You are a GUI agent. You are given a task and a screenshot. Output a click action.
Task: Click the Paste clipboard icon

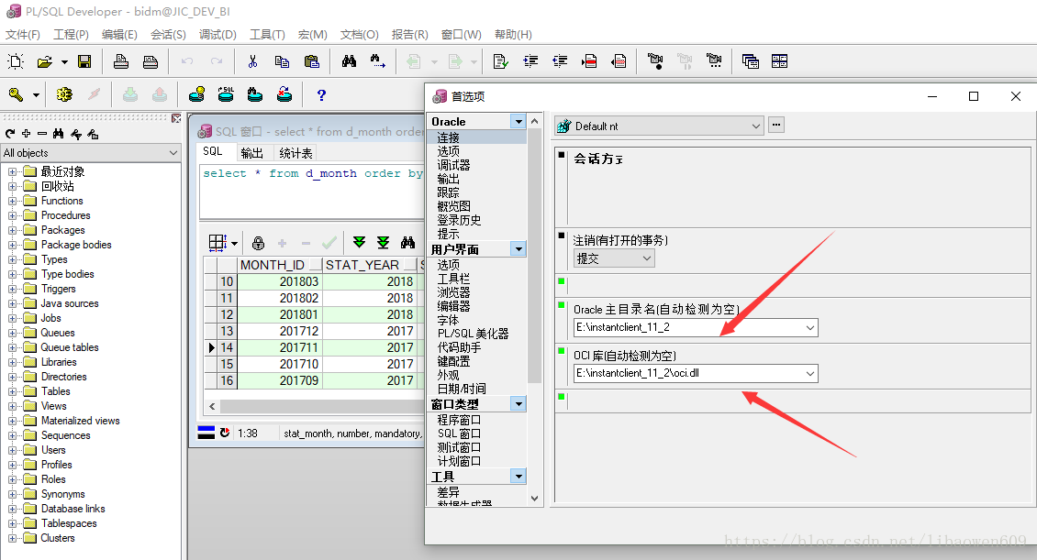pyautogui.click(x=311, y=61)
